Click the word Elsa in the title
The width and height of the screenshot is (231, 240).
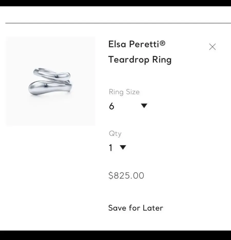117,44
